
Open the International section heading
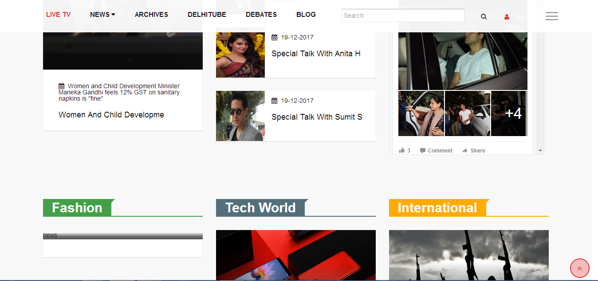click(437, 208)
